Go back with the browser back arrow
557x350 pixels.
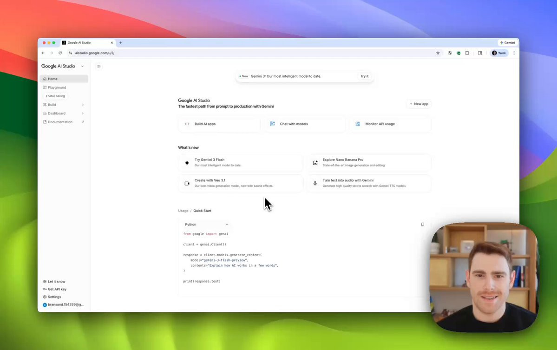click(43, 53)
